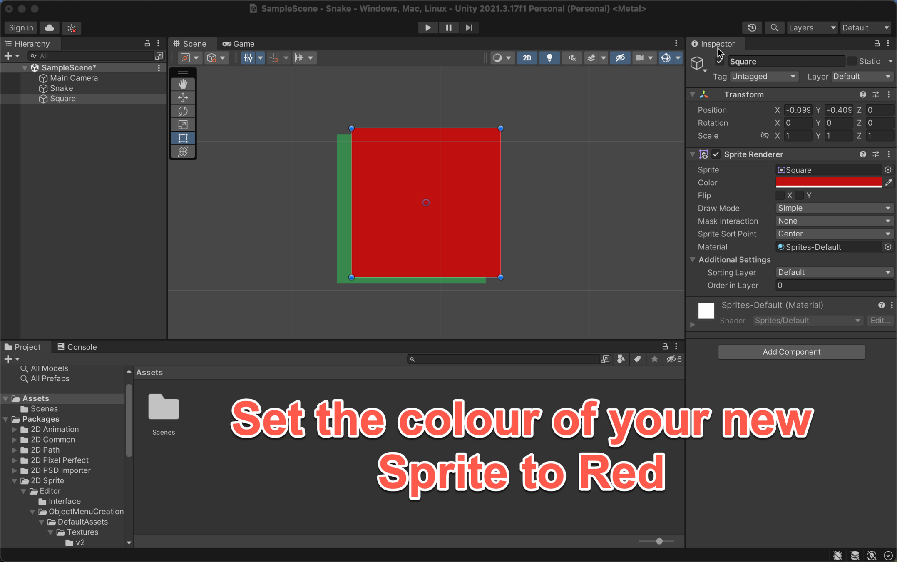Image resolution: width=897 pixels, height=562 pixels.
Task: Select the Move tool
Action: [183, 97]
